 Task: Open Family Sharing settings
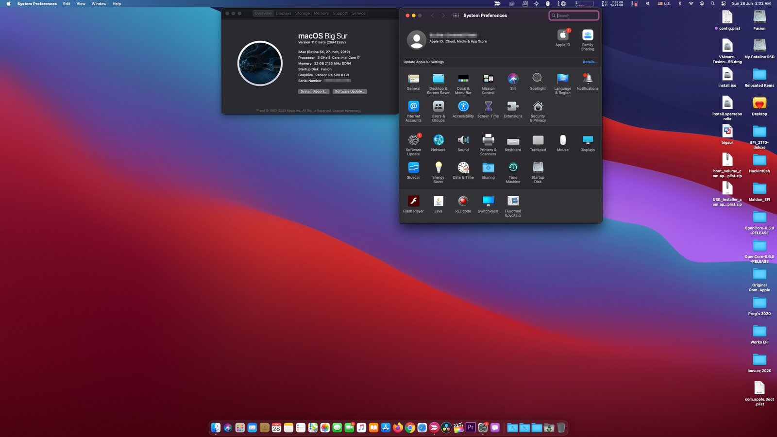click(x=588, y=35)
